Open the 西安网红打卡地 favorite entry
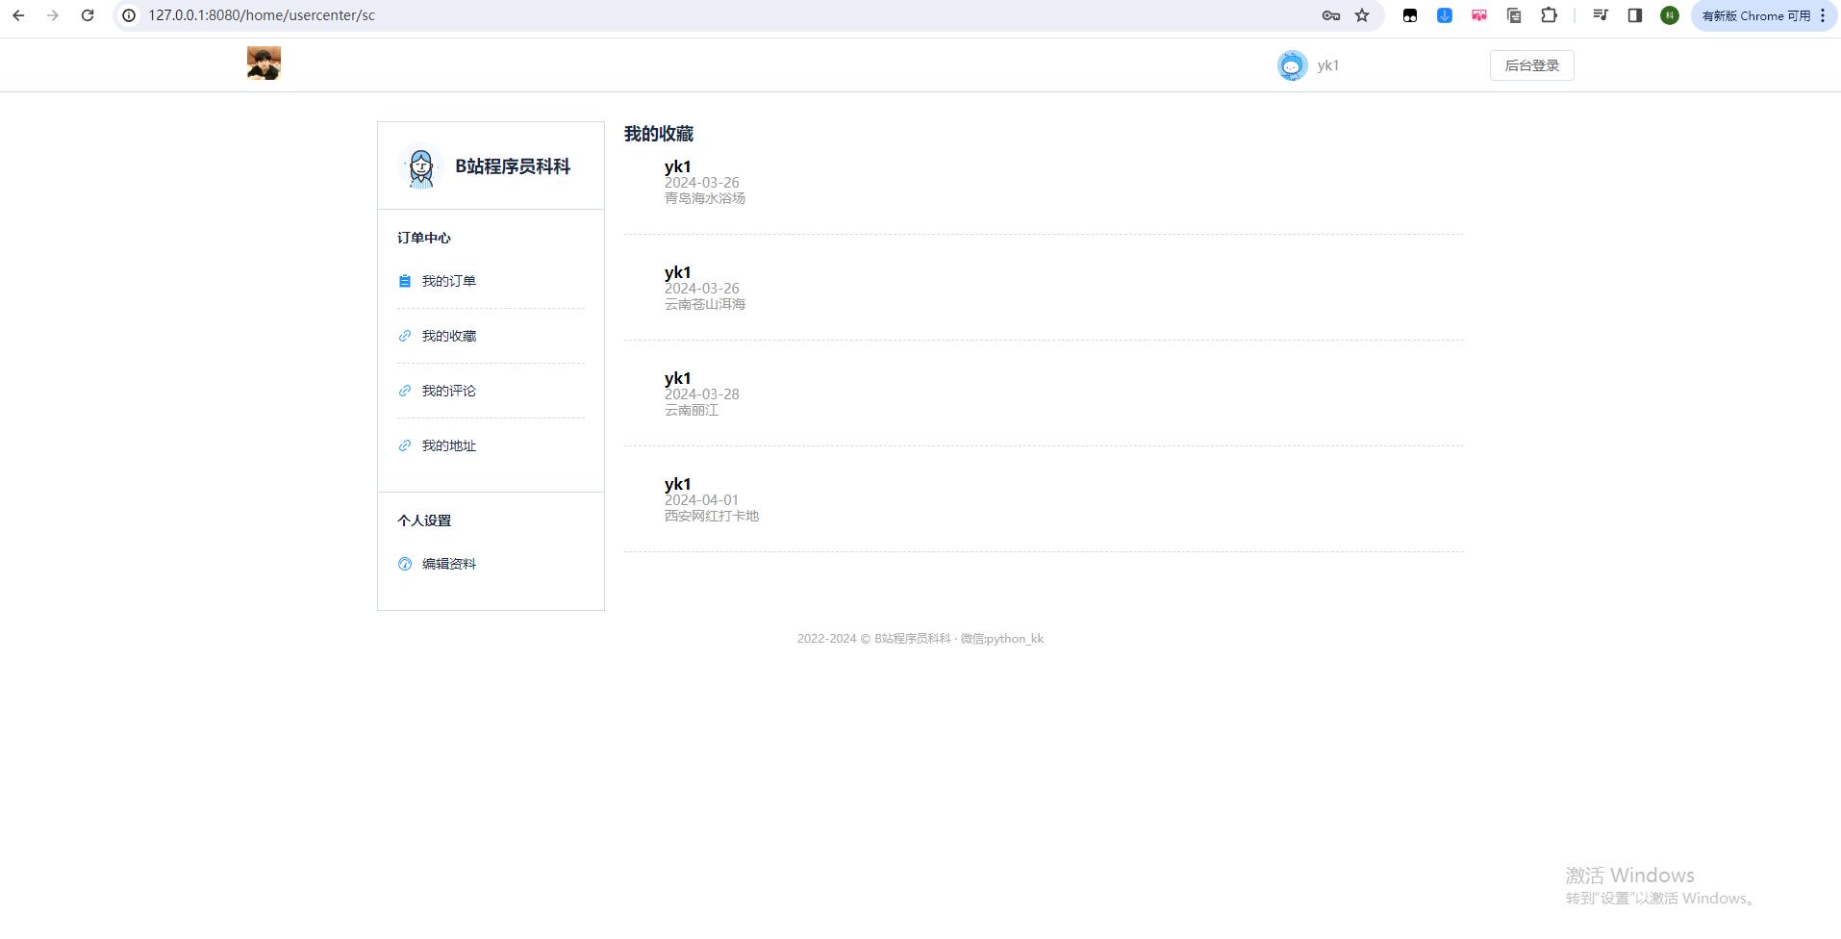This screenshot has height=939, width=1841. coord(712,516)
